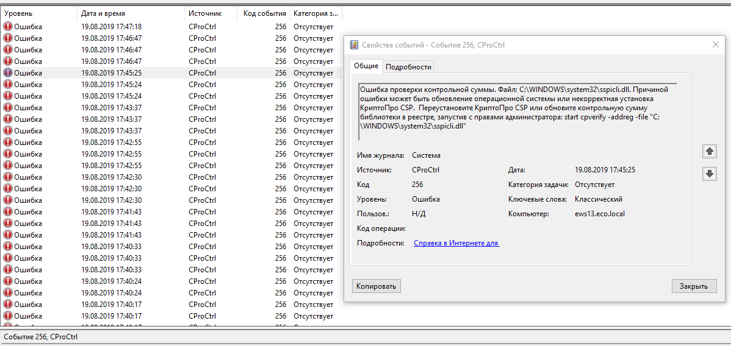Show the next event with the down arrow

709,174
